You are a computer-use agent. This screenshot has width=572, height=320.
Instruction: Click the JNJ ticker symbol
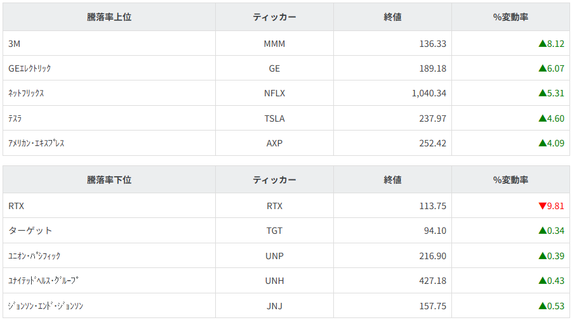pos(274,306)
